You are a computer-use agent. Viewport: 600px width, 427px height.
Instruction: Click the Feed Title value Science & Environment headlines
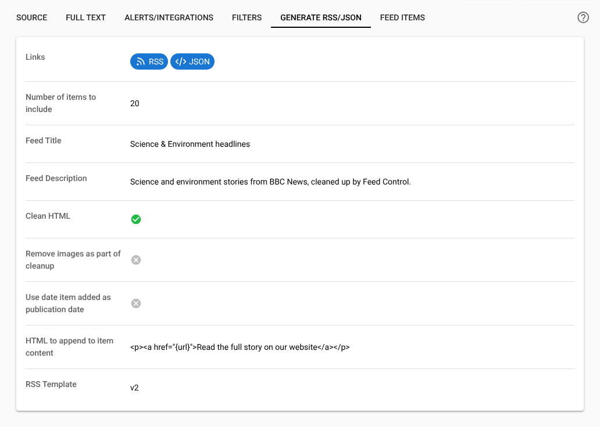[x=190, y=144]
